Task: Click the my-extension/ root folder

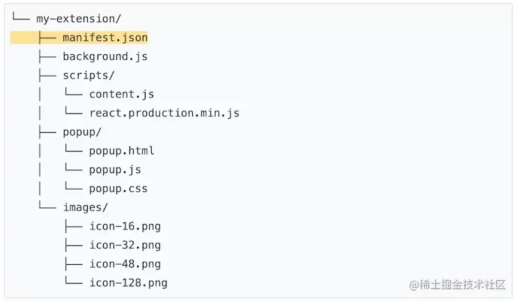Action: pyautogui.click(x=73, y=19)
